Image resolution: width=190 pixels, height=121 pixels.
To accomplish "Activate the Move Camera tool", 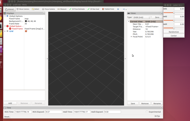I will tap(23, 9).
